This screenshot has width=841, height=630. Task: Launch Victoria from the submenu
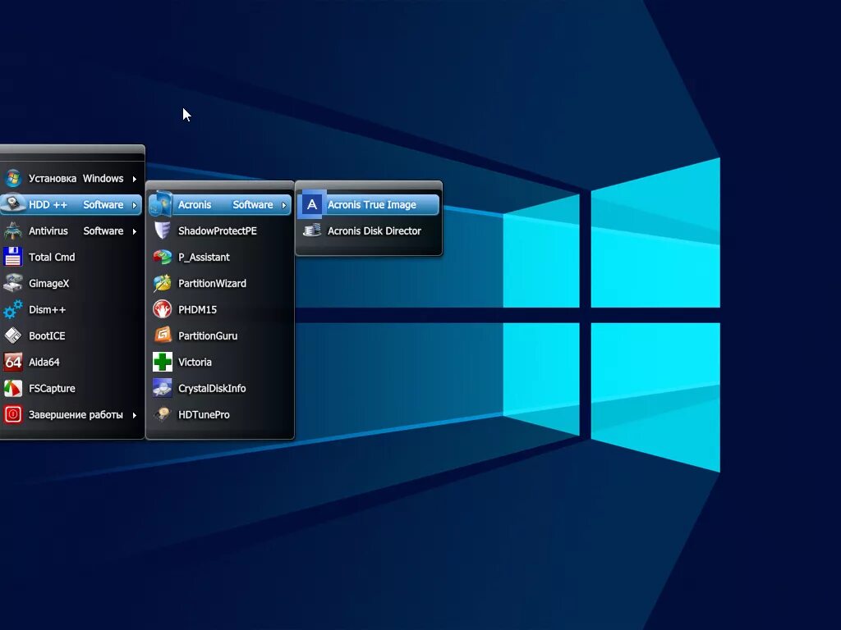(220, 362)
